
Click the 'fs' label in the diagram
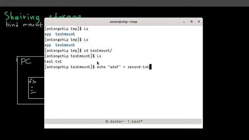coord(32,81)
